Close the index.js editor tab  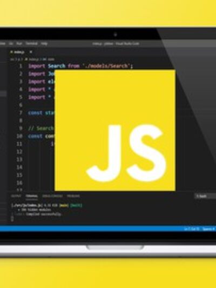(31, 52)
